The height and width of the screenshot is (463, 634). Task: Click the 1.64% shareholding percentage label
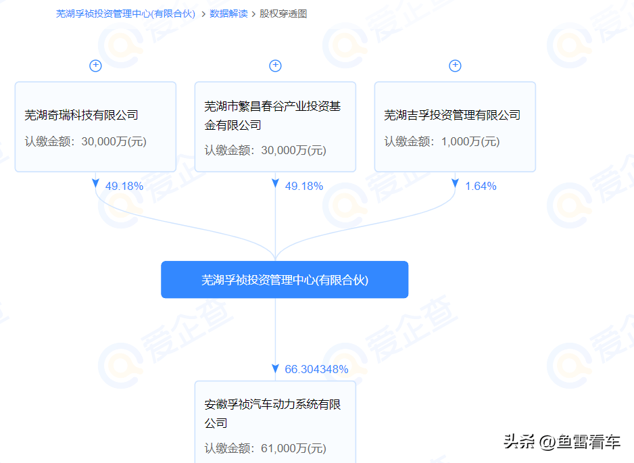(x=480, y=185)
